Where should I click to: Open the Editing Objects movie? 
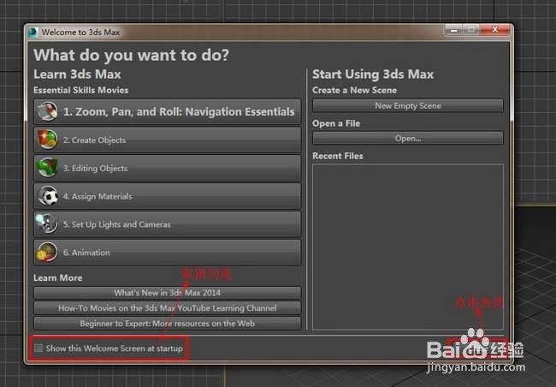point(168,168)
